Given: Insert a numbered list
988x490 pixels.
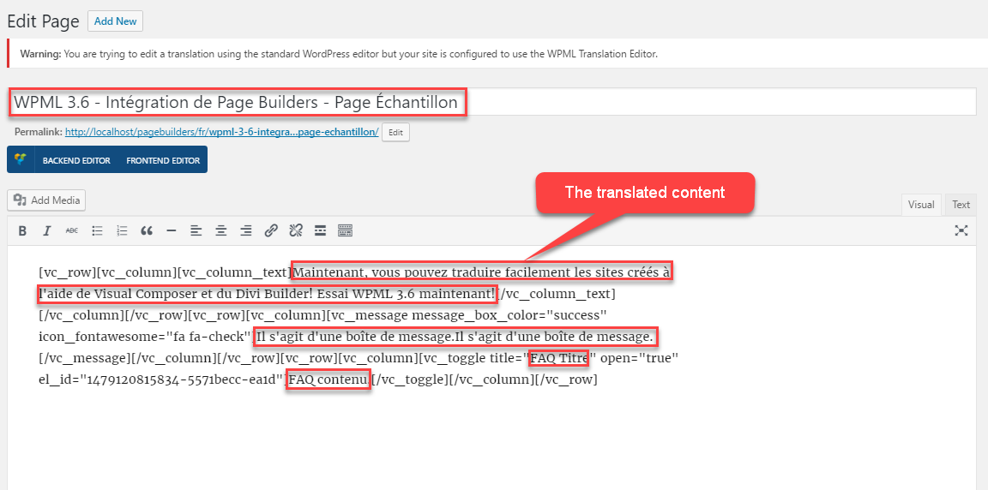Looking at the screenshot, I should pos(123,230).
